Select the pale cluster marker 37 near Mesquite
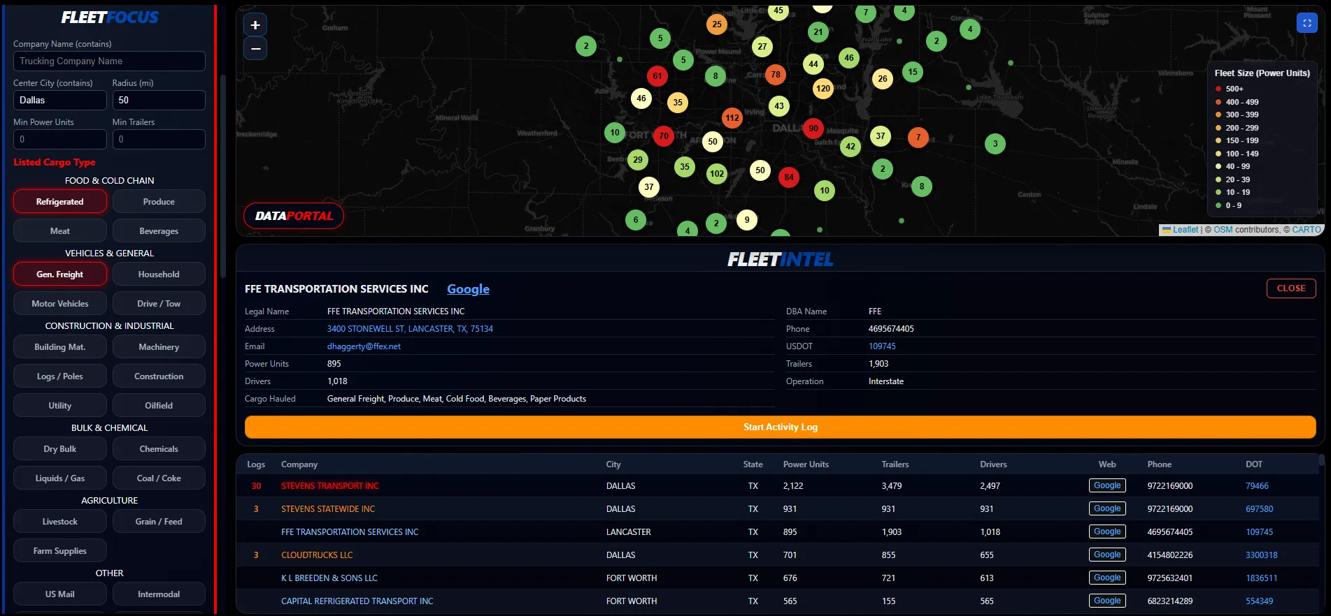This screenshot has height=616, width=1331. [881, 135]
